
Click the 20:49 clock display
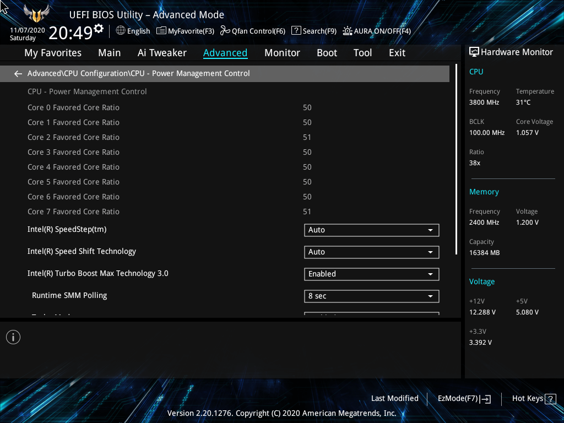pos(70,32)
